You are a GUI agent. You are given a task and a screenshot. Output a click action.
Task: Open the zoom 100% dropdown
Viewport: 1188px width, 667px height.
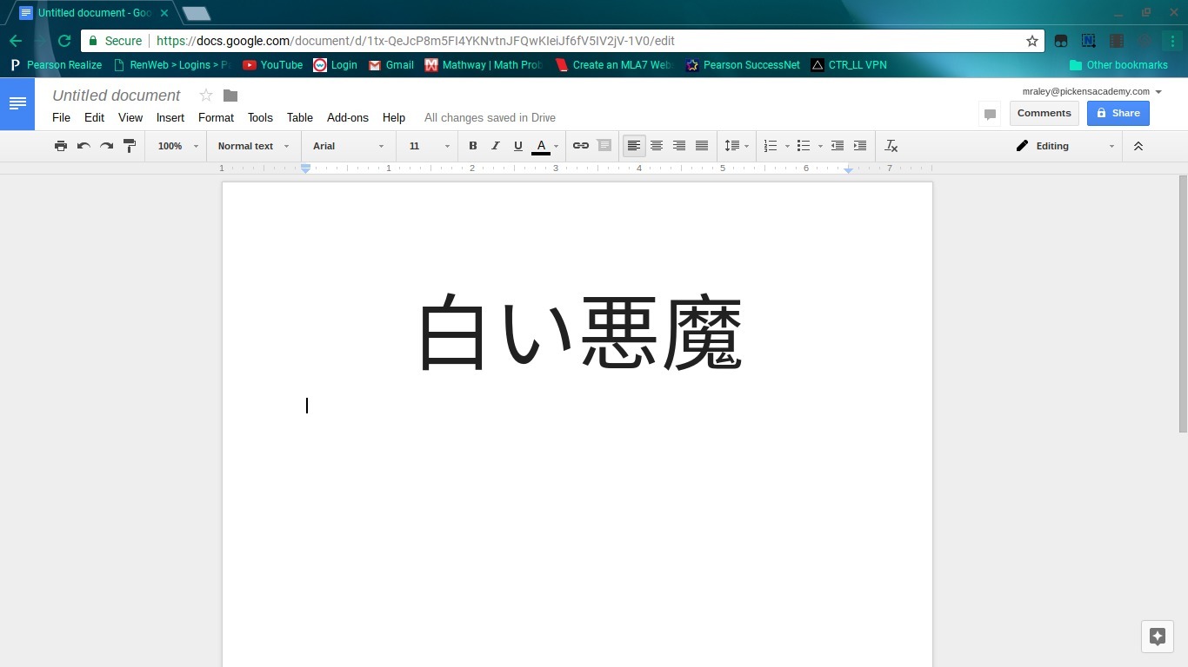pyautogui.click(x=177, y=146)
